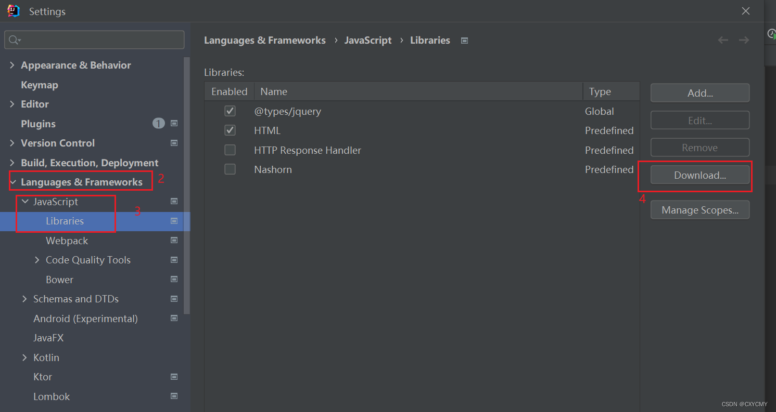Click the monitor icon beside Lombok
776x412 pixels.
pos(174,396)
